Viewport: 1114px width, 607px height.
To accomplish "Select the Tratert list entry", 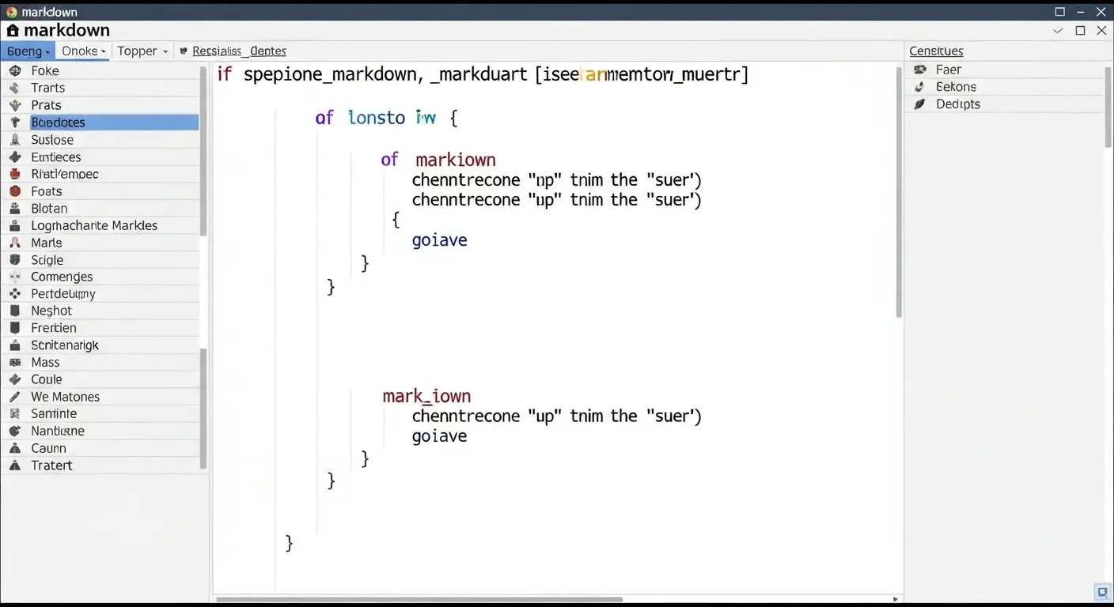I will [100, 466].
